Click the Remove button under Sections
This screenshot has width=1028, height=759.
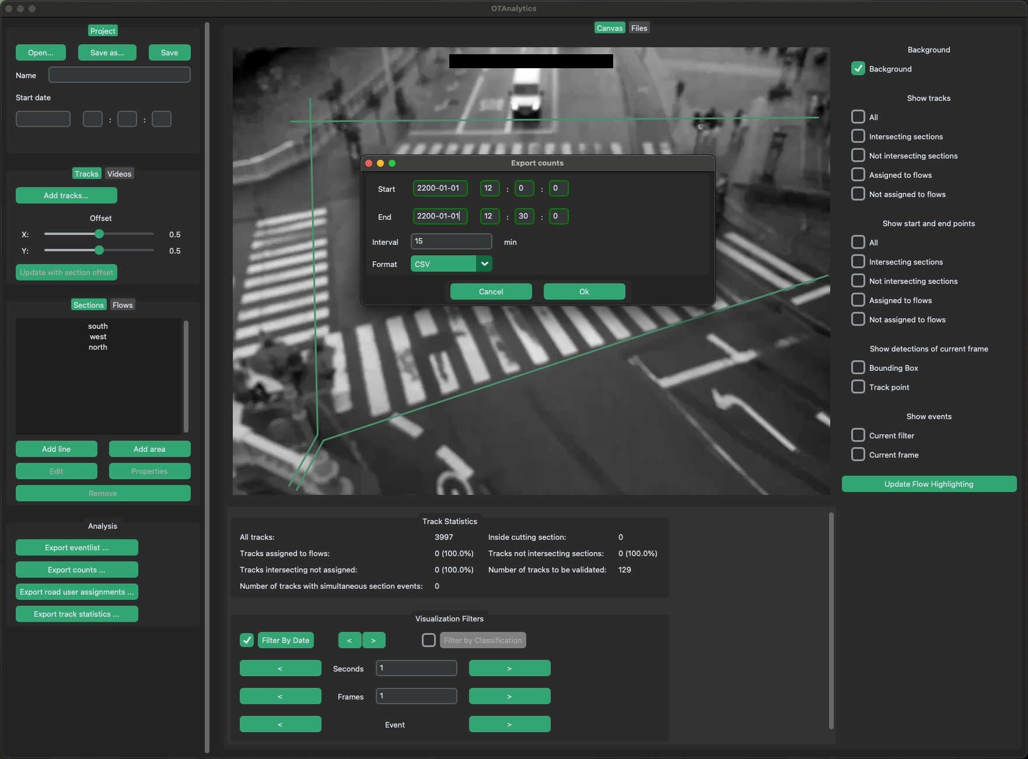pos(103,493)
